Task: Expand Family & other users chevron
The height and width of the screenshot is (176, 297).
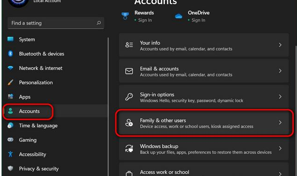Action: (280, 122)
